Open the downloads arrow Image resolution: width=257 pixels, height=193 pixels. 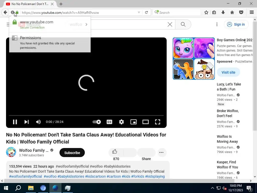coord(223,12)
